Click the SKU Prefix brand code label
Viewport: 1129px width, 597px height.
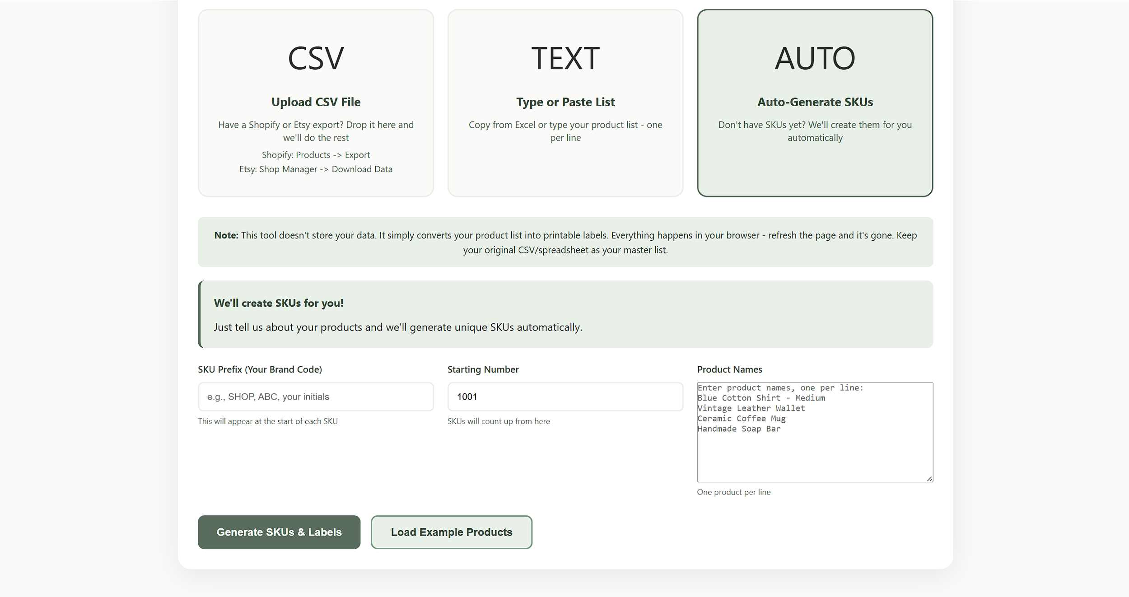[x=260, y=369]
